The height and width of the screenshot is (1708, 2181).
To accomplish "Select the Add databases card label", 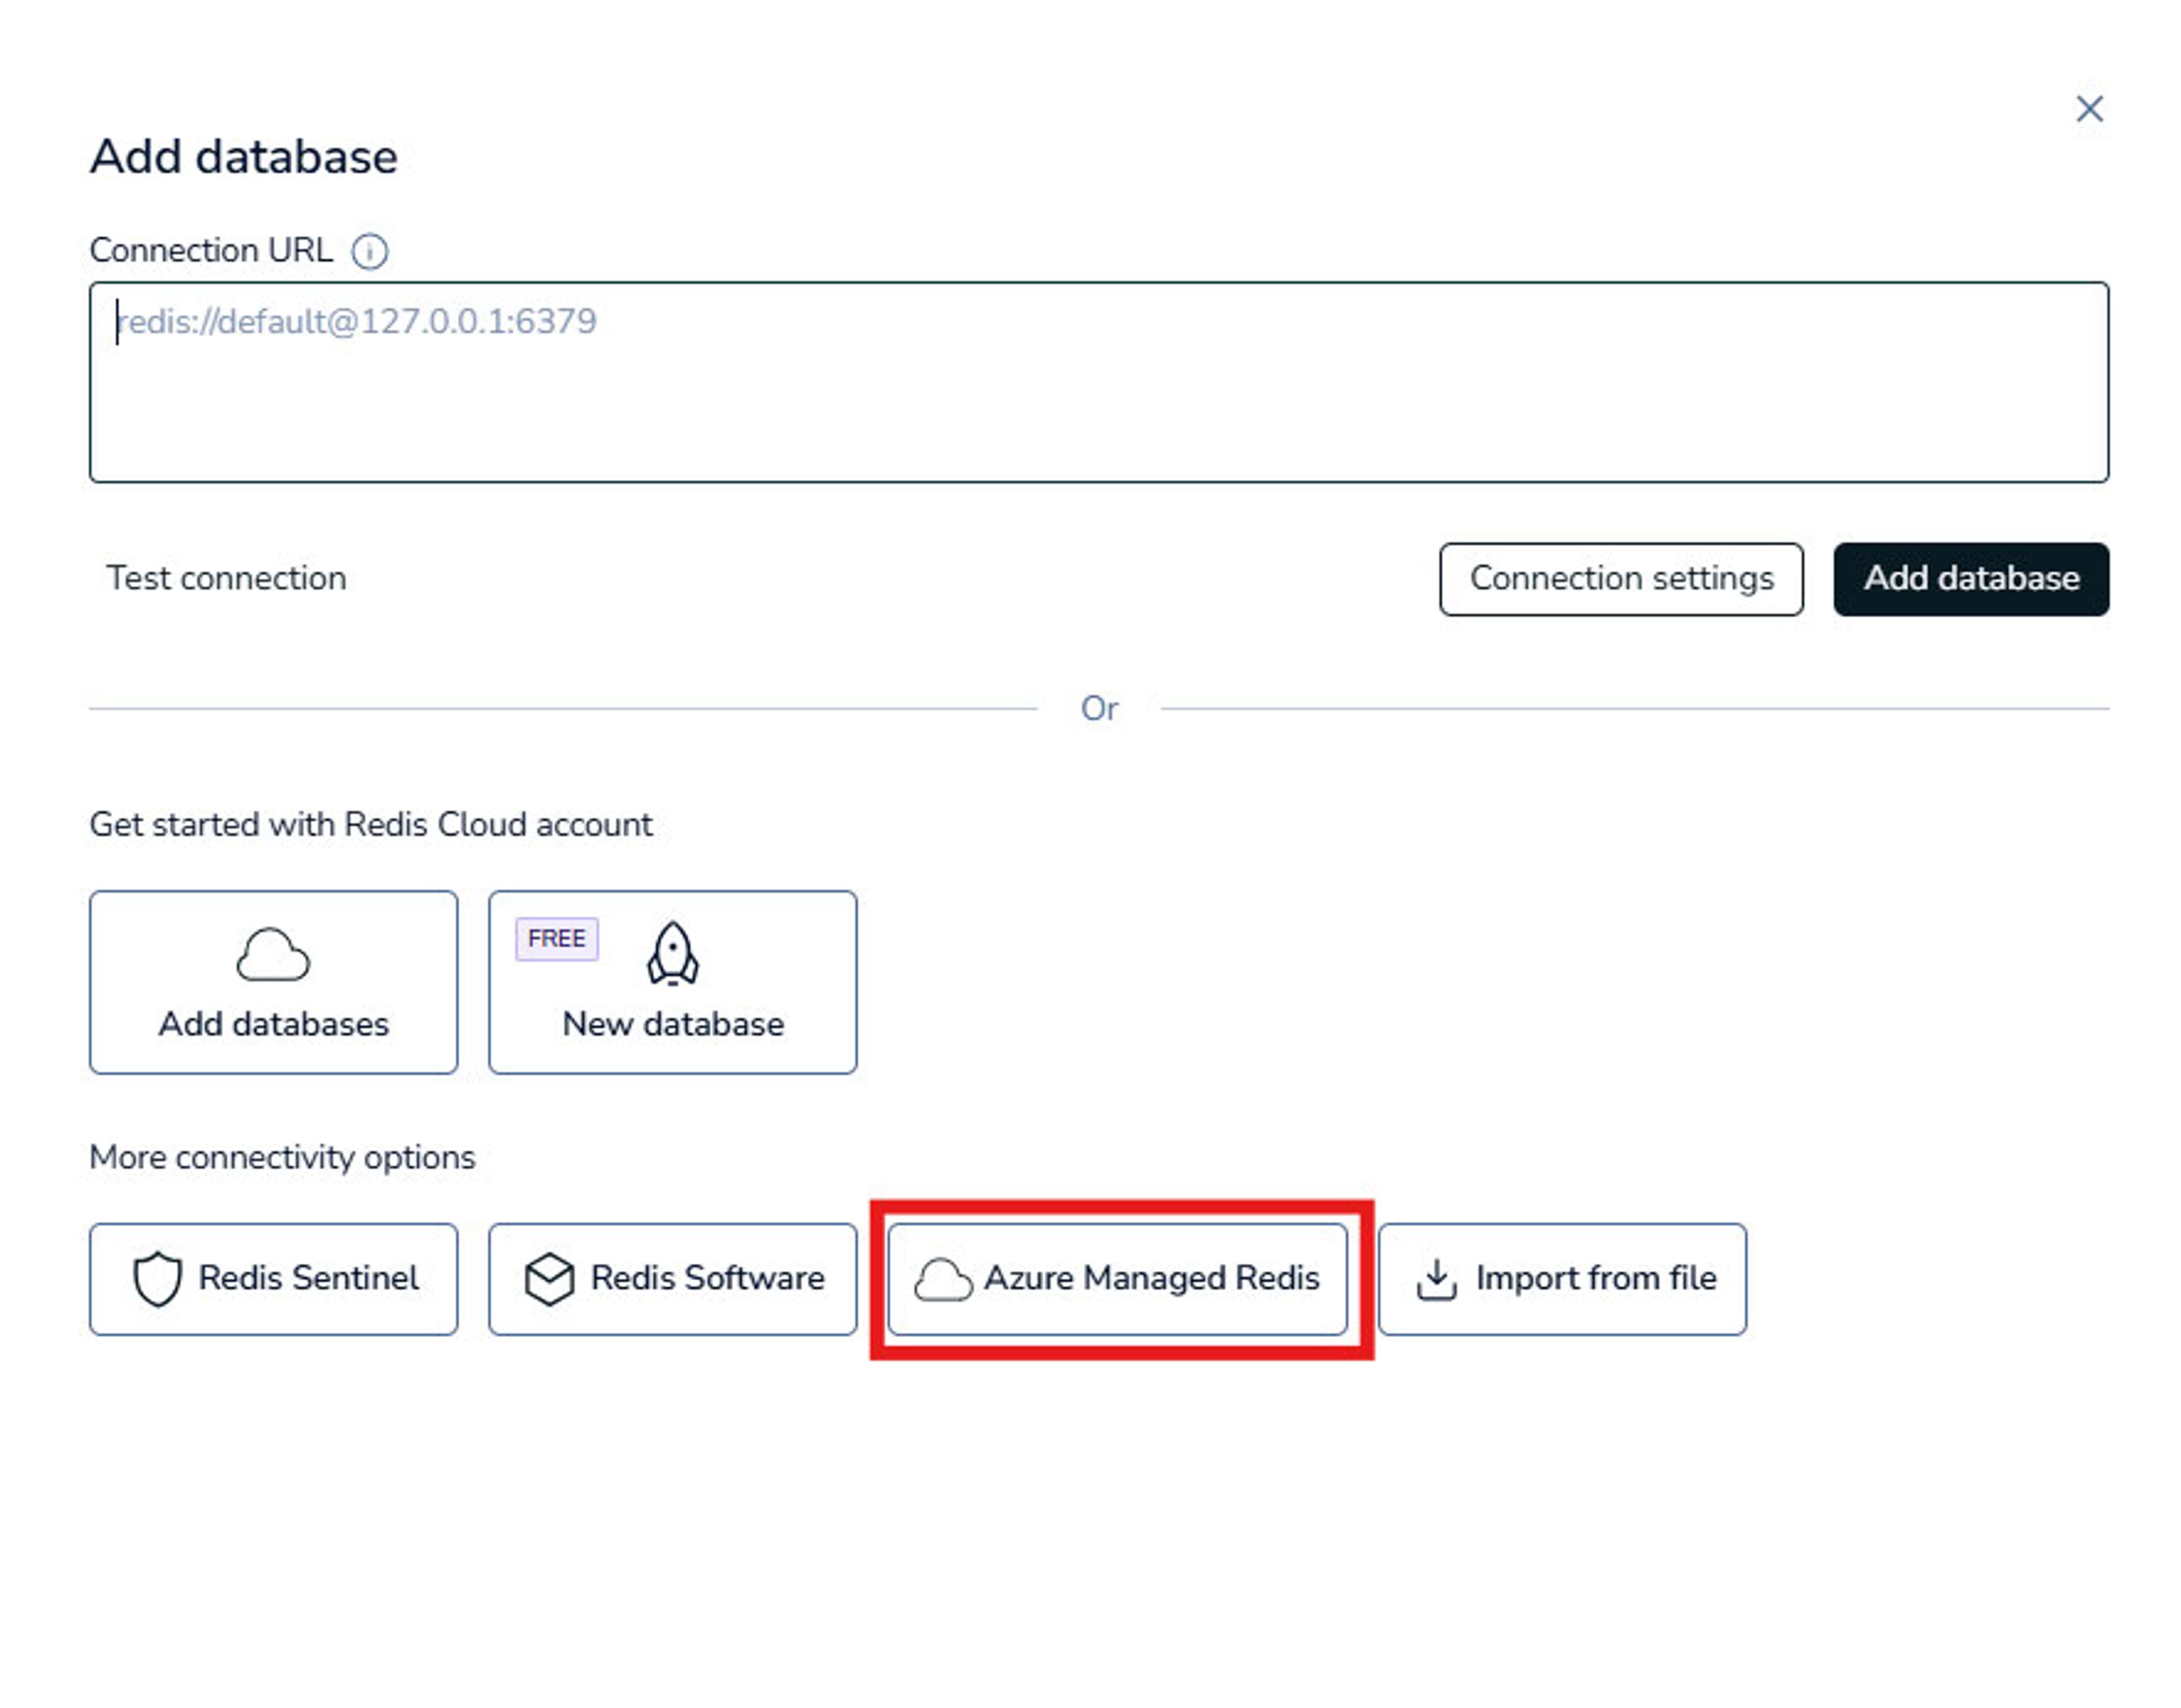I will pos(273,1024).
